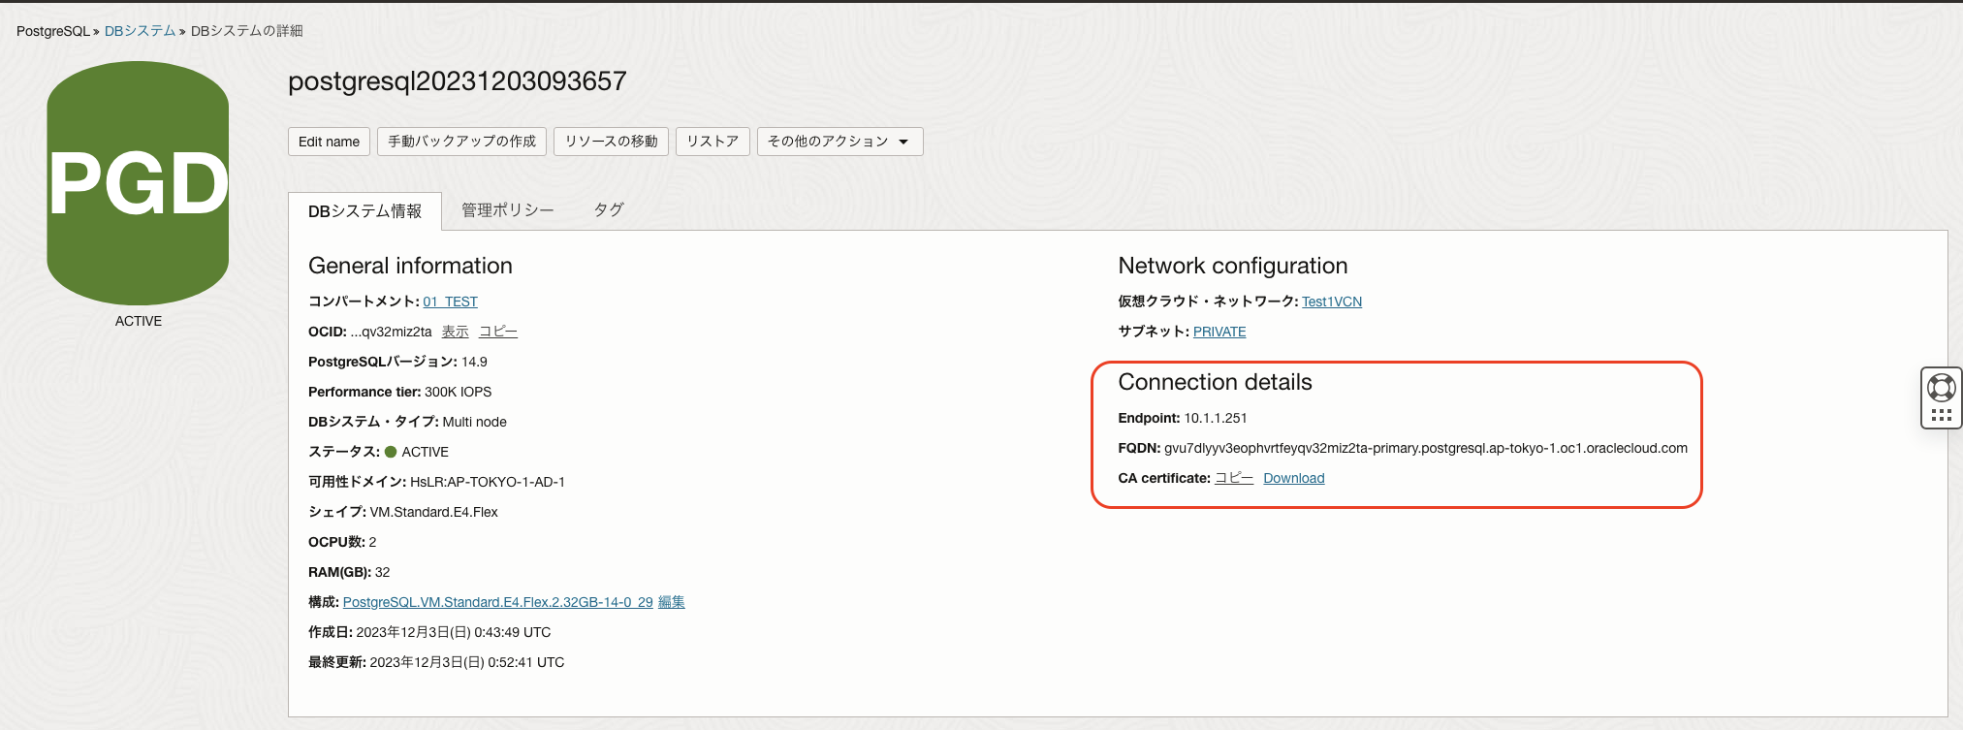Viewport: 1963px width, 730px height.
Task: Click 編集 to edit the configuration
Action: coord(671,602)
